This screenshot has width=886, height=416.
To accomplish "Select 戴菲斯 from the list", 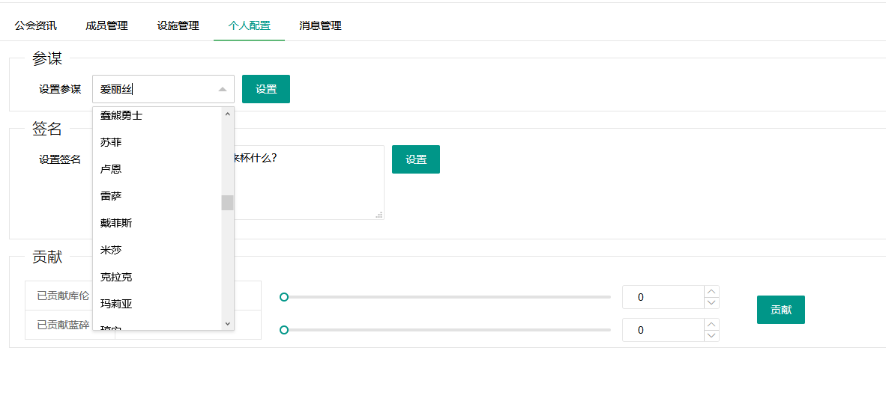I will click(x=157, y=223).
